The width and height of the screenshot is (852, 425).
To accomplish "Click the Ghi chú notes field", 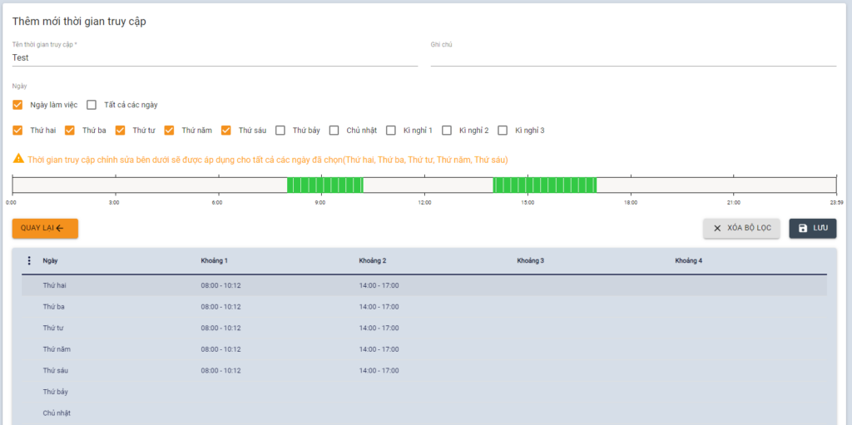I will click(632, 58).
